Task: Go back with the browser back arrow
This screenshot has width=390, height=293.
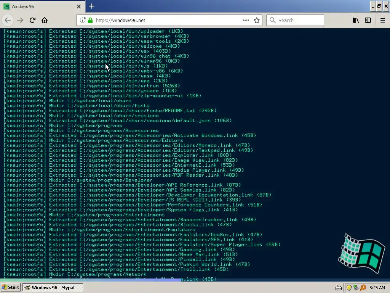Action: click(x=8, y=20)
